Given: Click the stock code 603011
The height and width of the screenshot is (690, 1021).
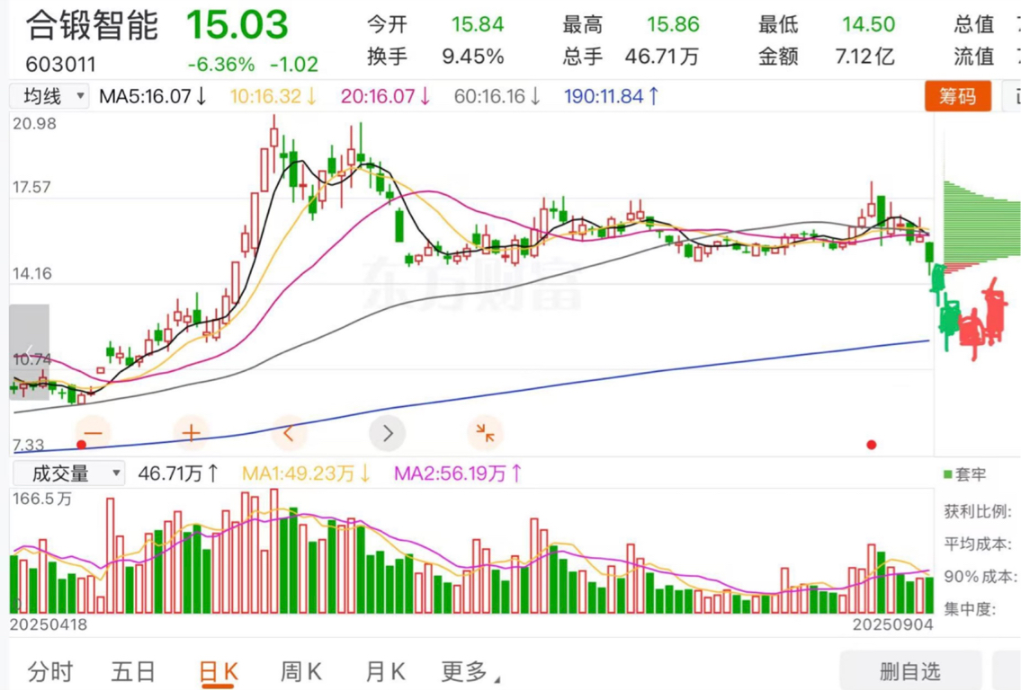Looking at the screenshot, I should coord(60,65).
